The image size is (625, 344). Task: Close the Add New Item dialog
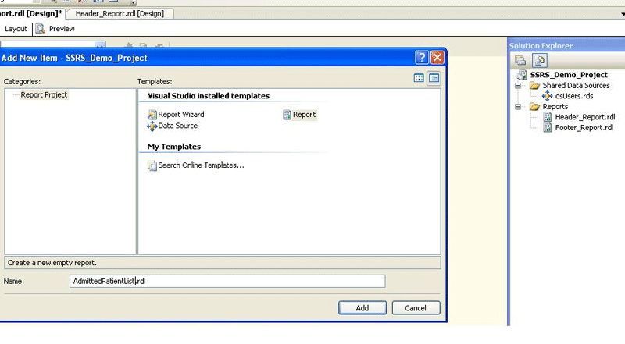tap(437, 58)
